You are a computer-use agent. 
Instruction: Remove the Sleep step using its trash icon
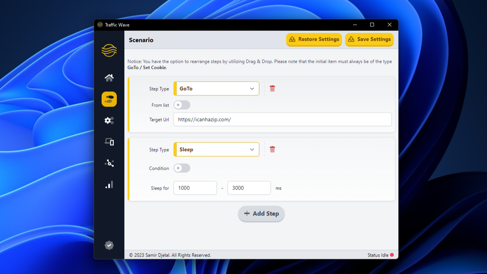(272, 149)
